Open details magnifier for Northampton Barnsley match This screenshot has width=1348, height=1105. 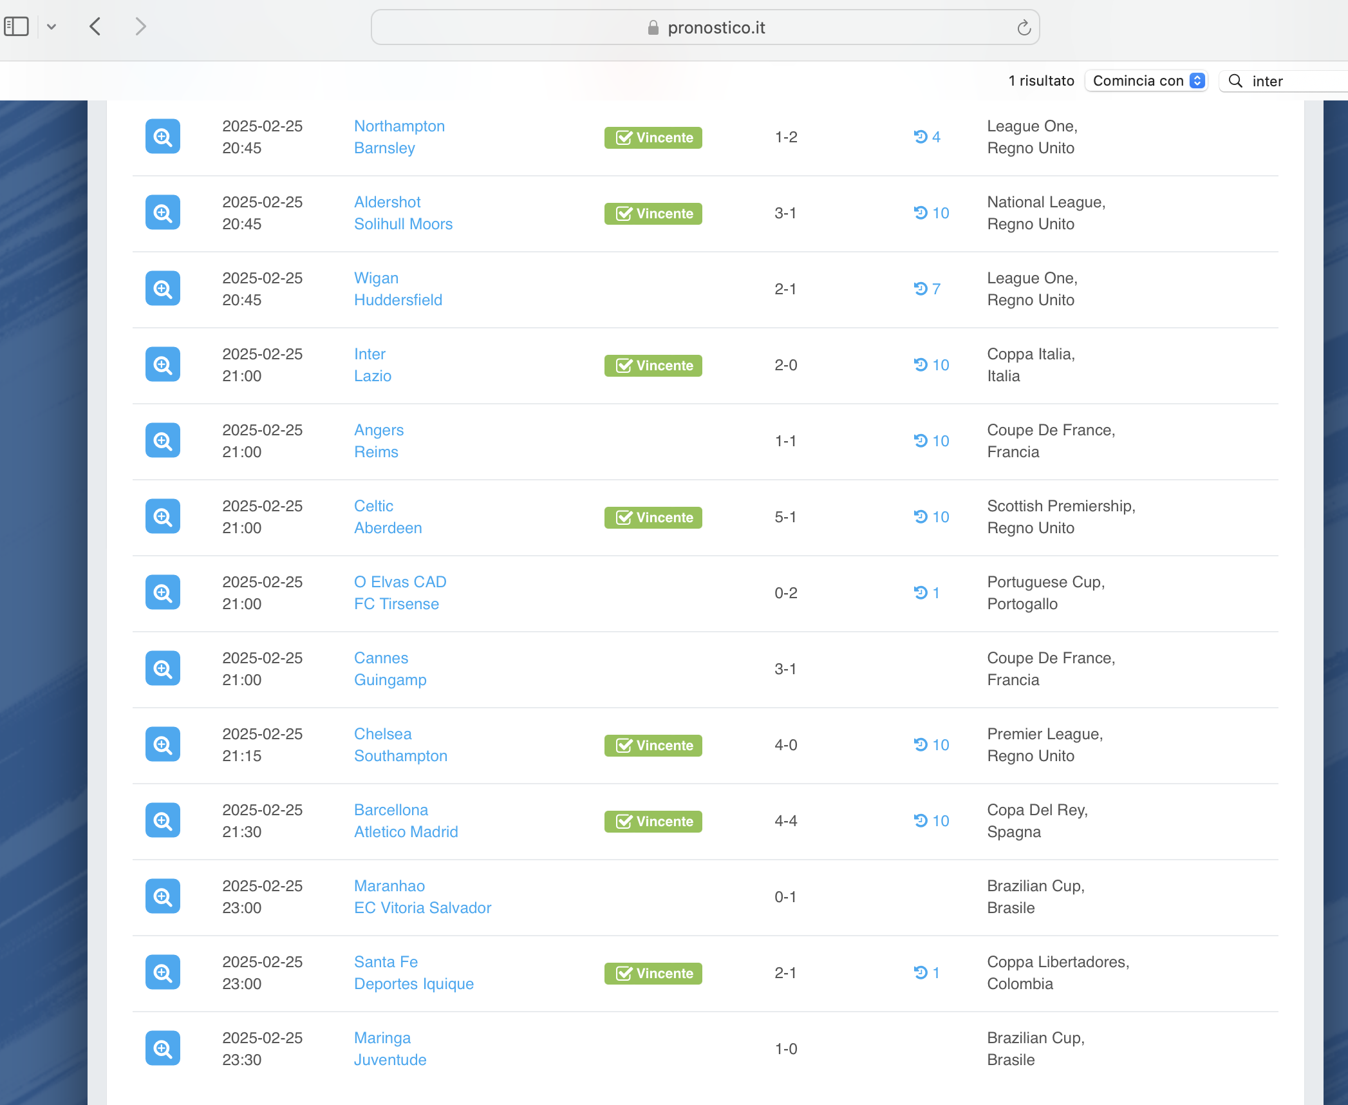pos(163,137)
